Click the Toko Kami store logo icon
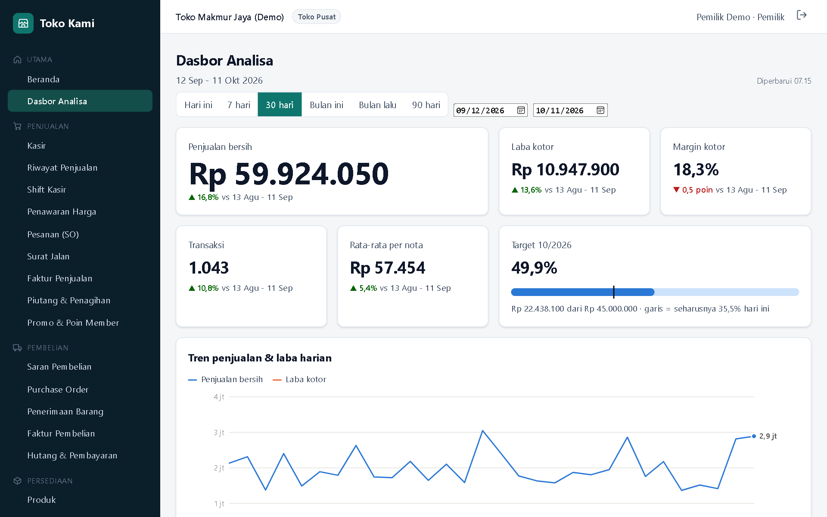The image size is (827, 517). pyautogui.click(x=23, y=23)
